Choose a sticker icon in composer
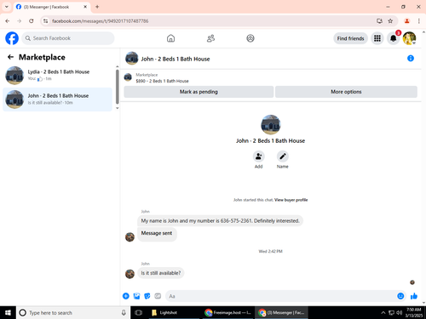The image size is (426, 319). tap(147, 296)
